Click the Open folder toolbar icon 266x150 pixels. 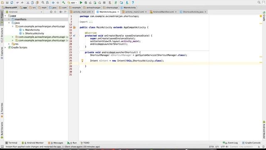2,2
